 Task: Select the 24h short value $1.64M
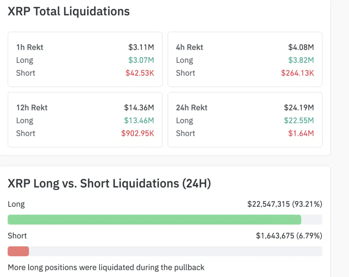coord(301,133)
